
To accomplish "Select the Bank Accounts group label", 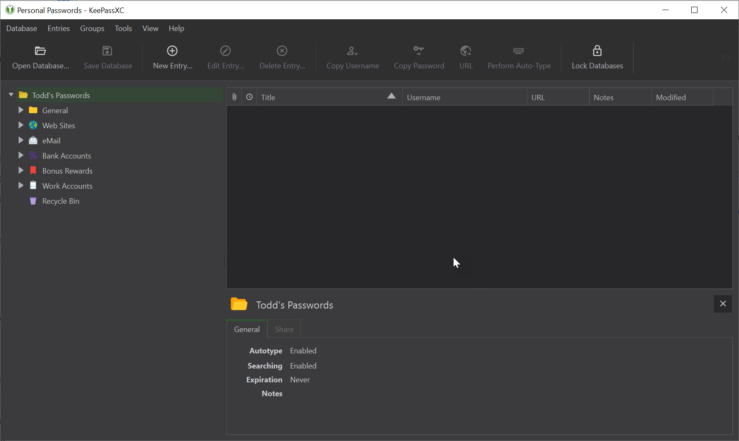I will coord(67,156).
